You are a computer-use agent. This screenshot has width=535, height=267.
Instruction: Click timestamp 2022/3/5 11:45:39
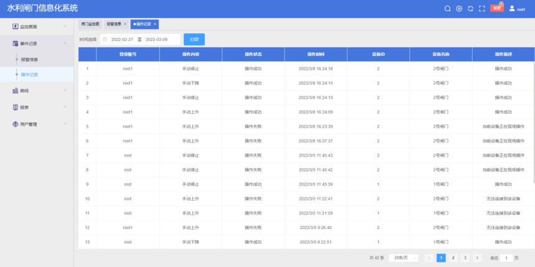click(x=315, y=184)
